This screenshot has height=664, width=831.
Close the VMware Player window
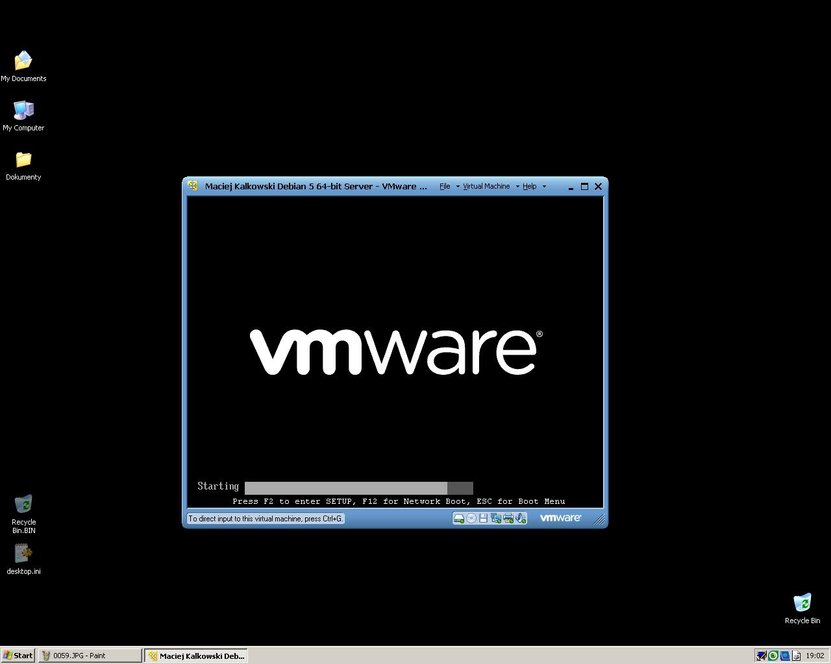599,187
